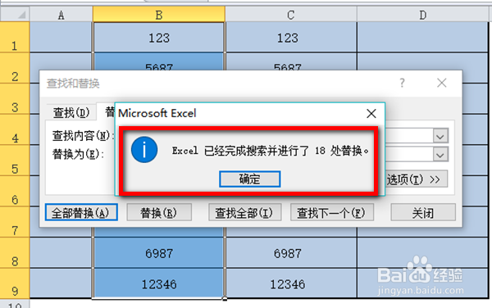Confirm the message with the 确定 button
The width and height of the screenshot is (492, 308).
click(x=250, y=179)
